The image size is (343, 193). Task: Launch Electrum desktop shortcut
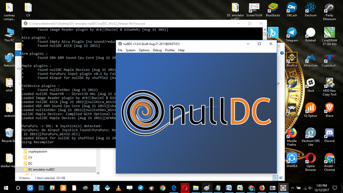click(x=311, y=10)
